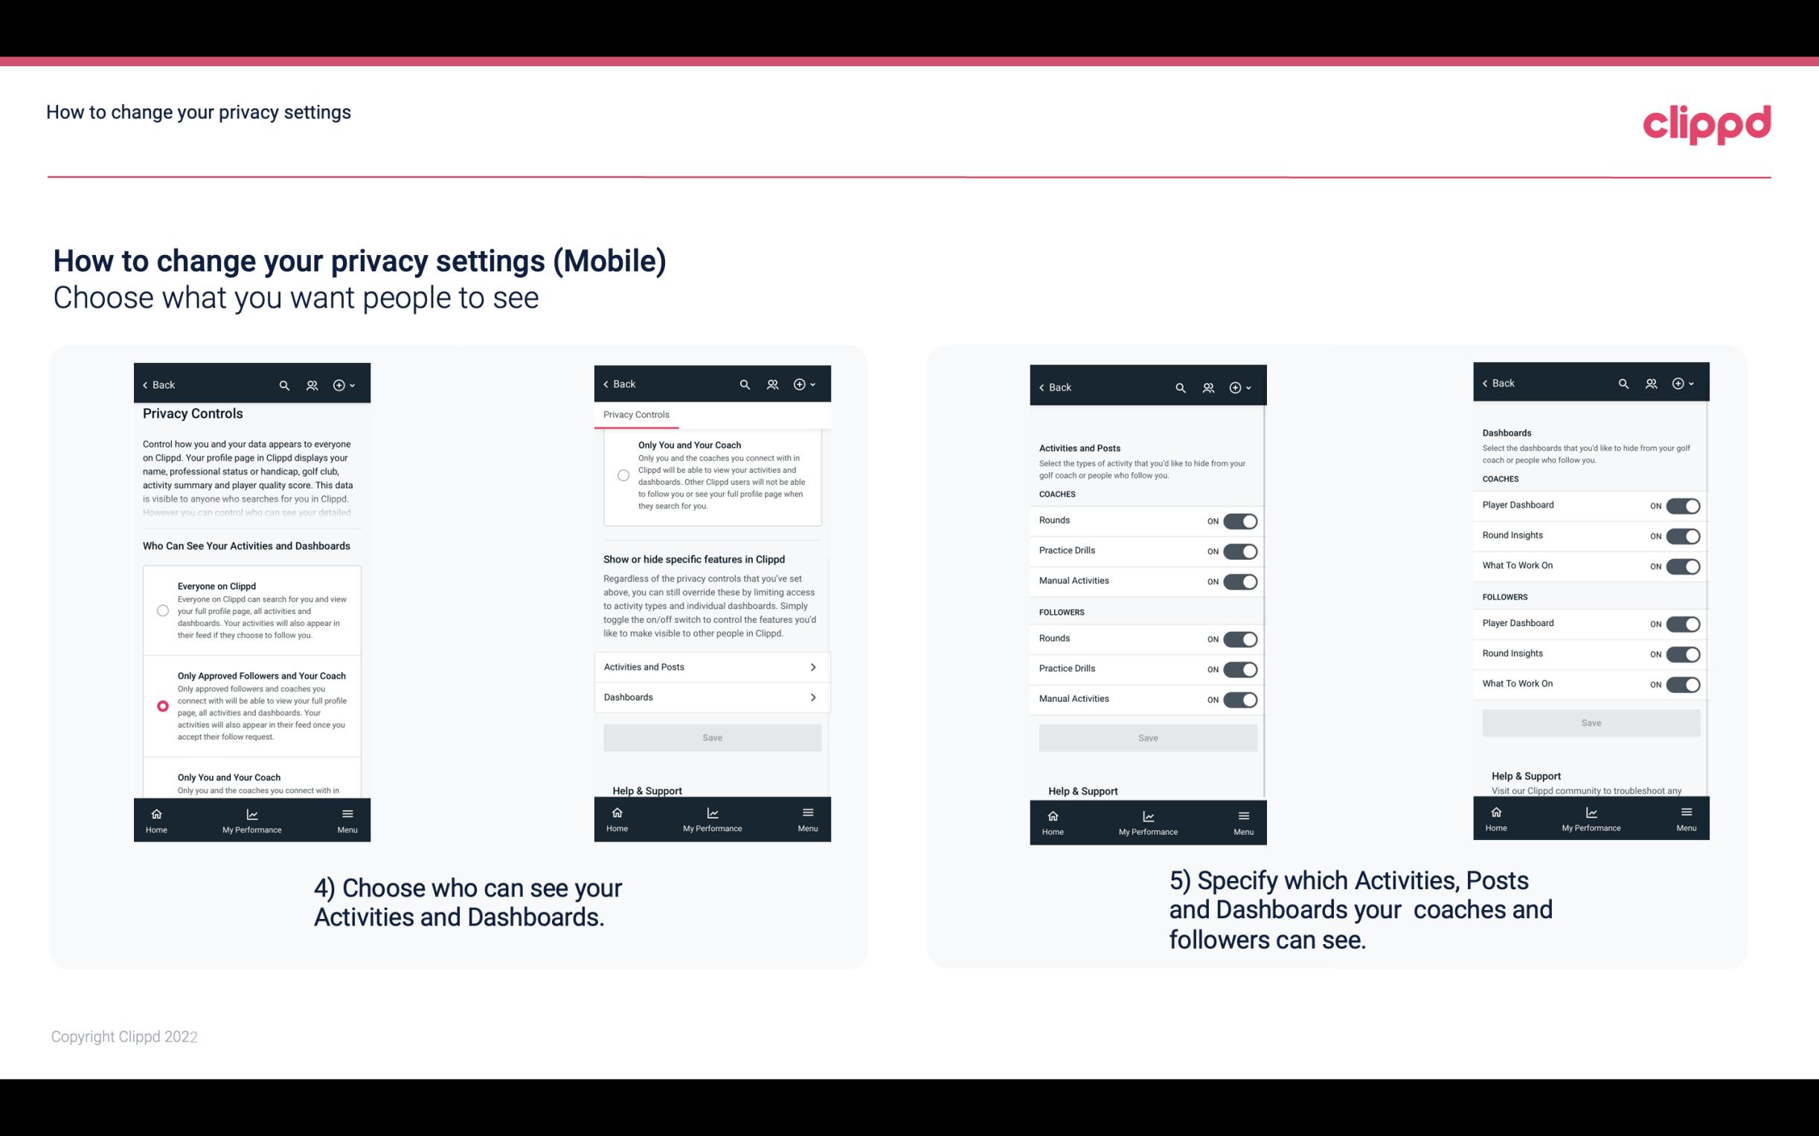Select Privacy Controls tab
The image size is (1819, 1136).
pyautogui.click(x=636, y=415)
